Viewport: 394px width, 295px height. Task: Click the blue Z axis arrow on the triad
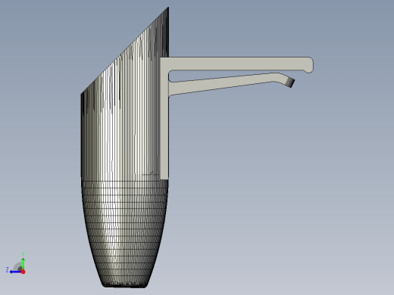pyautogui.click(x=15, y=272)
